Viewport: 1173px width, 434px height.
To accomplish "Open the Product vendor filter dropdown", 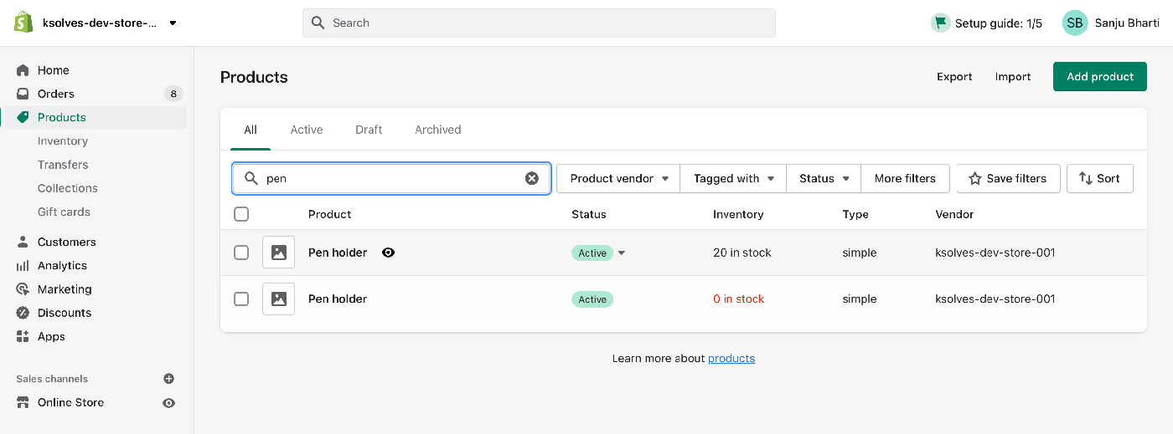I will tap(618, 178).
